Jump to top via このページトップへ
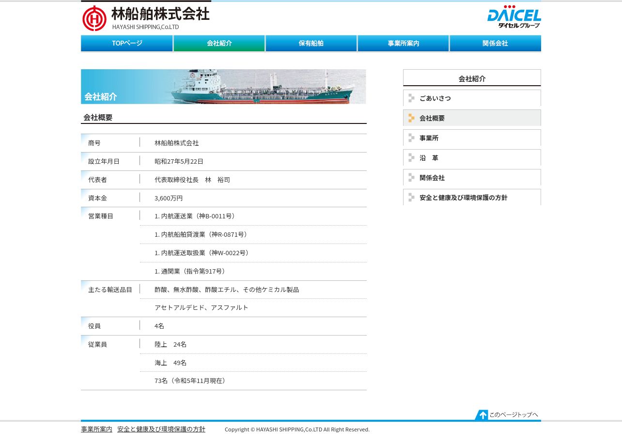 [507, 415]
